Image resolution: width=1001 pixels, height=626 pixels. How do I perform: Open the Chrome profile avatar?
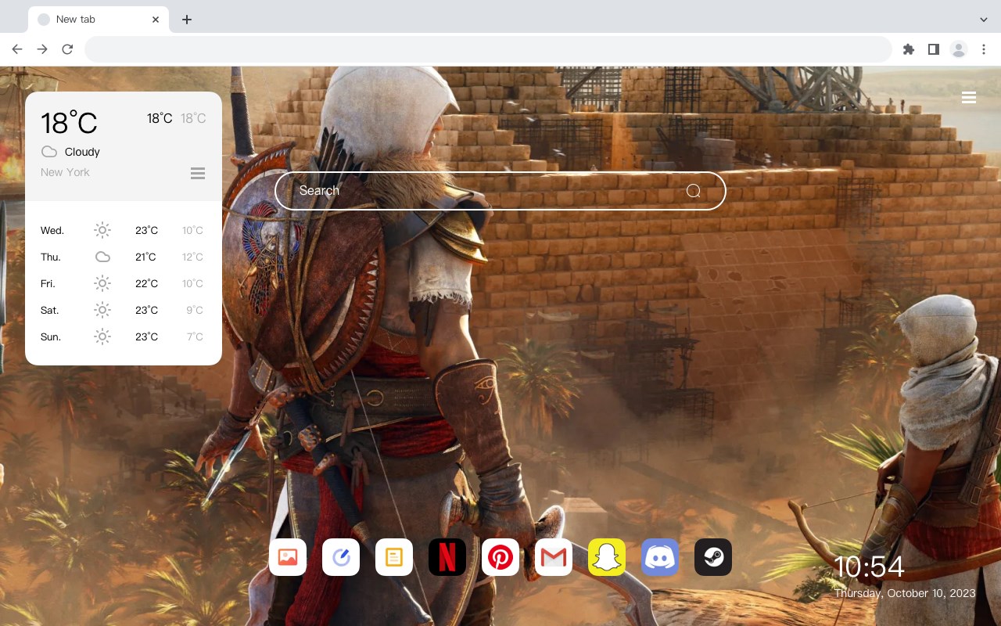959,49
